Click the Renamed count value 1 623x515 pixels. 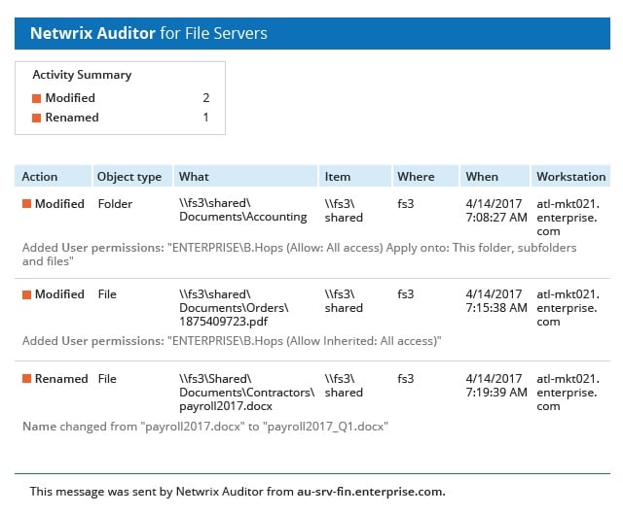[x=205, y=118]
